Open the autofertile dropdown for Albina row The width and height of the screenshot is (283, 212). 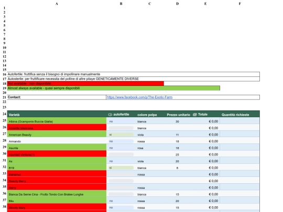coord(121,121)
